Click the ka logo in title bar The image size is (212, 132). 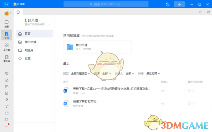coord(7,4)
